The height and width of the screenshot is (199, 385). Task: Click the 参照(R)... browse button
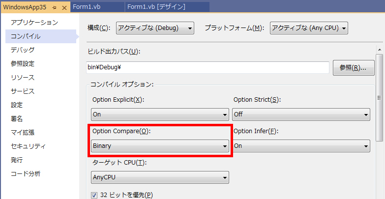pyautogui.click(x=354, y=68)
